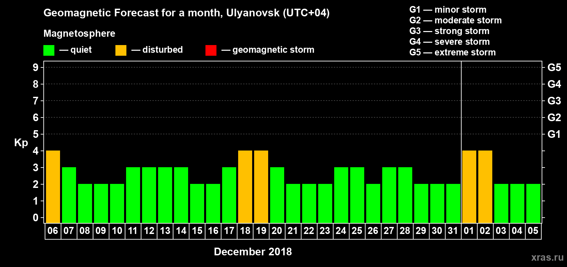The height and width of the screenshot is (267, 567).
Task: Click the orange bar for December 06
Action: [53, 187]
